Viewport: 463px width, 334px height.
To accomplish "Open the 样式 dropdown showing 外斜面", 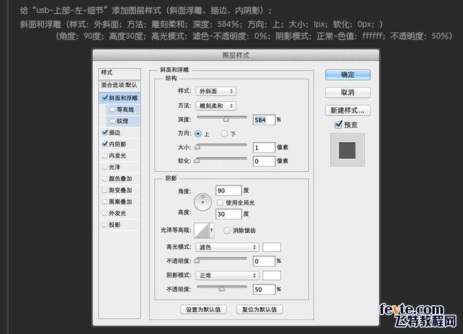I will [216, 91].
